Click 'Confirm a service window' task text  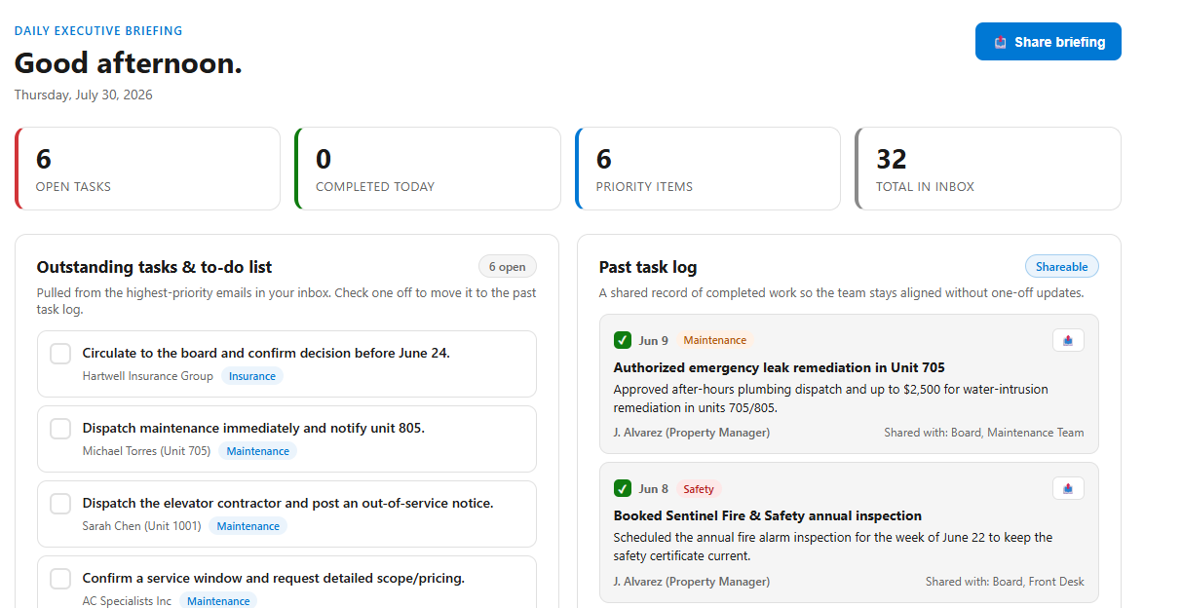[x=273, y=578]
